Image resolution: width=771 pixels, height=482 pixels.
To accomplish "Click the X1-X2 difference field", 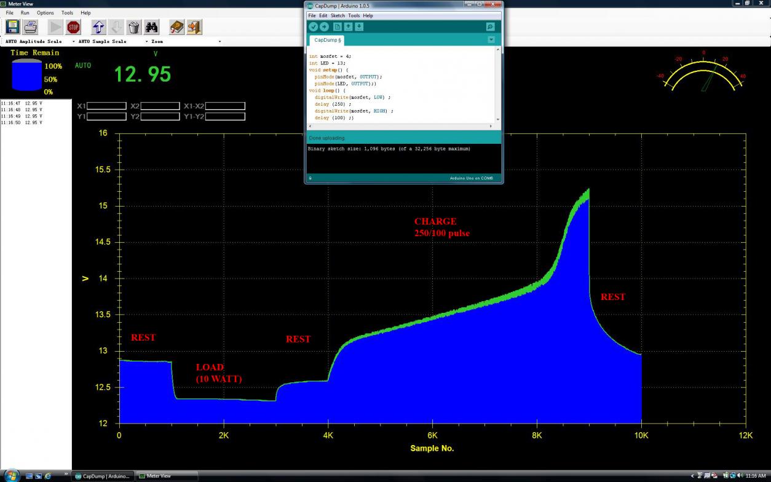I will coord(225,106).
